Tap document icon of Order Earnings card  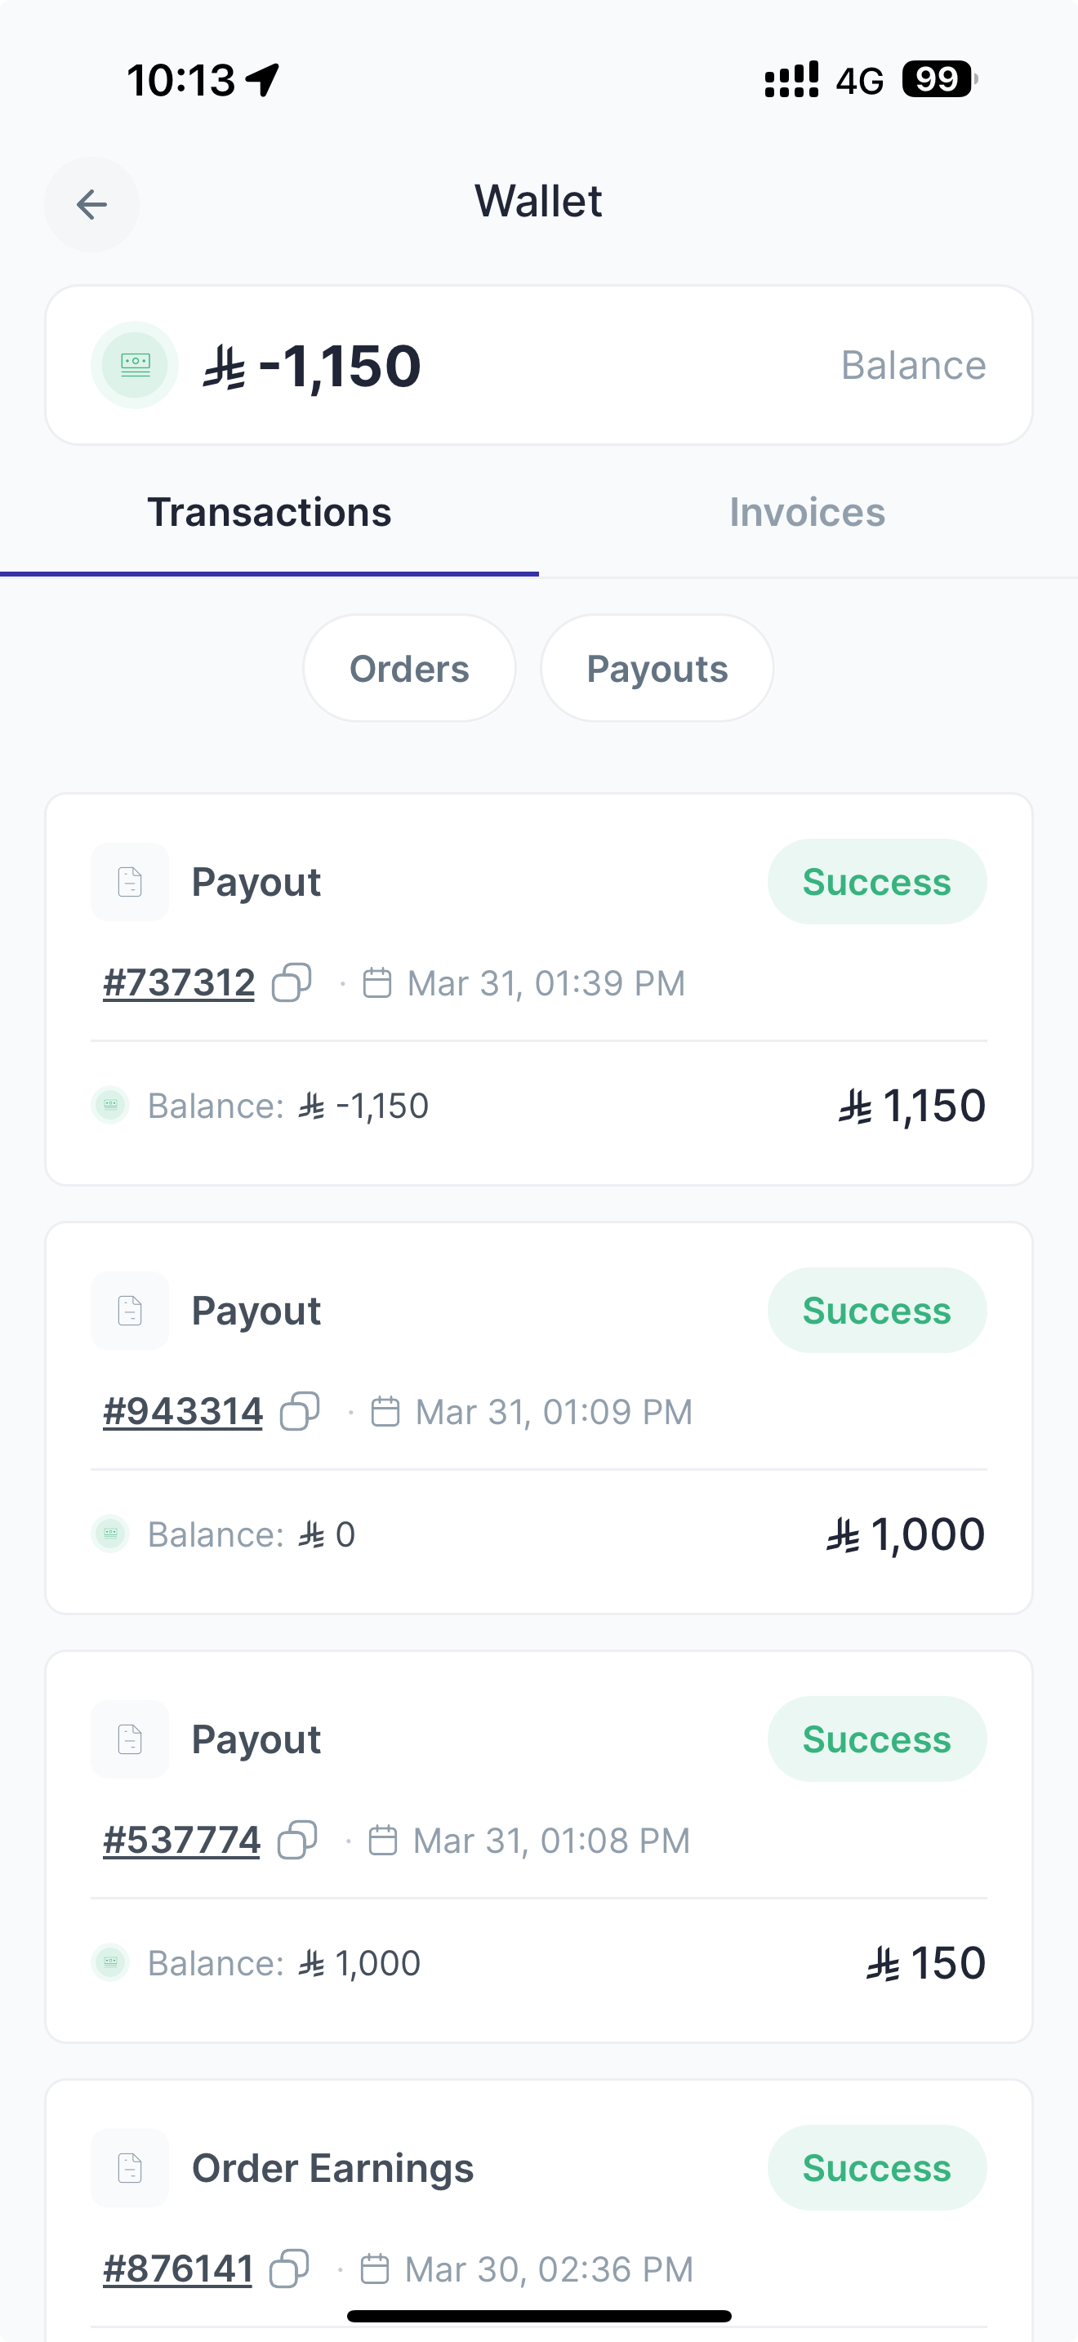(130, 2167)
